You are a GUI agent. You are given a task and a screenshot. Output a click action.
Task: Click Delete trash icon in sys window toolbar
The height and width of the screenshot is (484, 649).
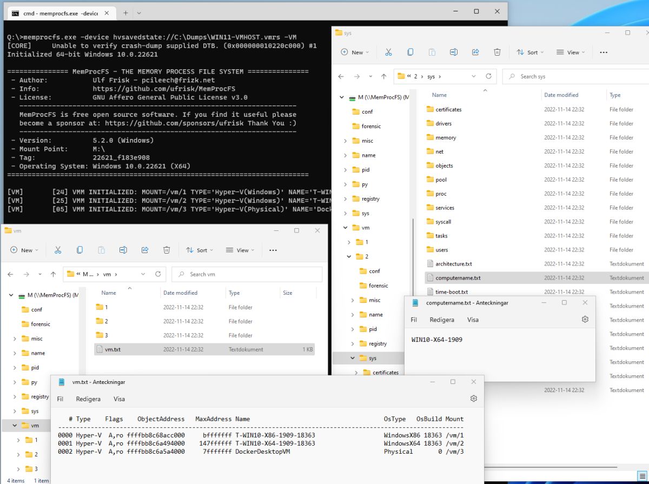497,52
